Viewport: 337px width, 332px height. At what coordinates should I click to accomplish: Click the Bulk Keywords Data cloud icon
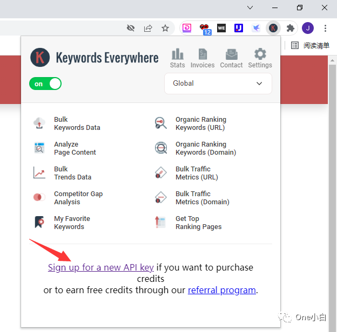39,123
